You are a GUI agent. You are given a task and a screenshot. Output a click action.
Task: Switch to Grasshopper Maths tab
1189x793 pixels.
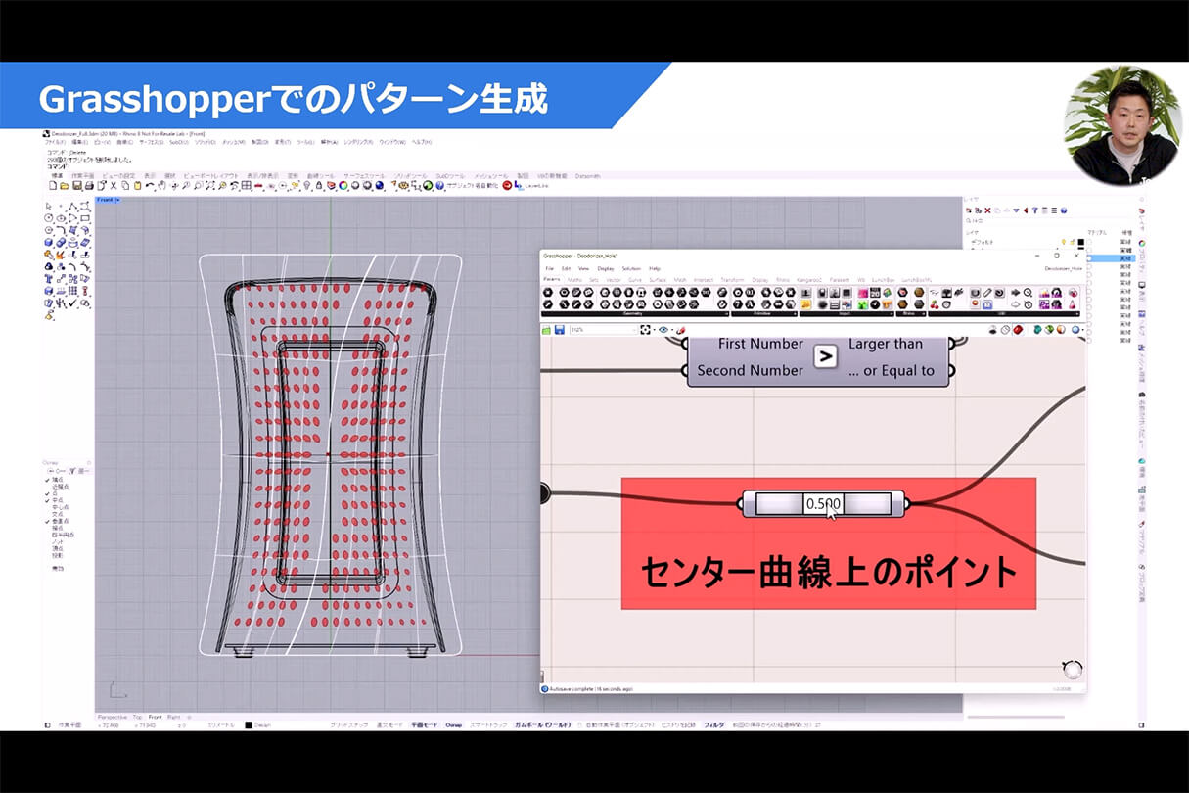click(575, 280)
